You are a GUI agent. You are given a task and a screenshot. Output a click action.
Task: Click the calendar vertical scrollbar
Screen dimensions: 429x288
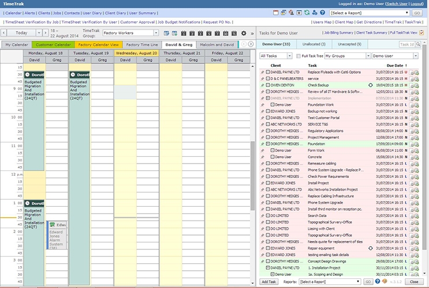[x=252, y=175]
